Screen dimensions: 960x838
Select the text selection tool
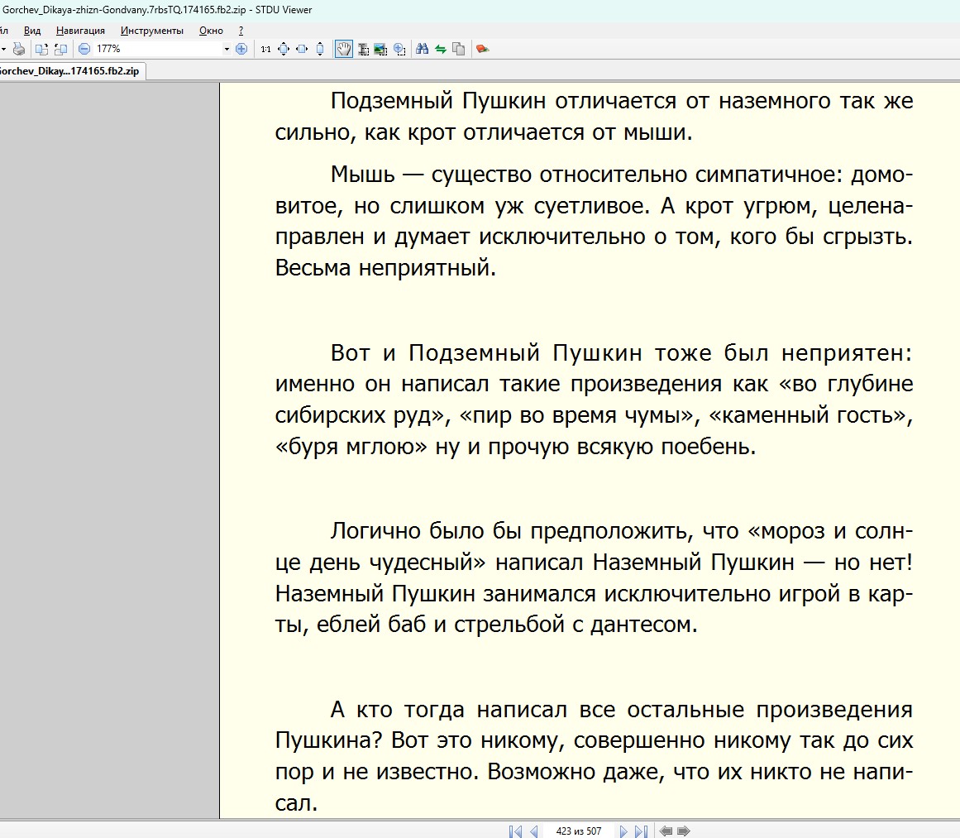[x=363, y=49]
